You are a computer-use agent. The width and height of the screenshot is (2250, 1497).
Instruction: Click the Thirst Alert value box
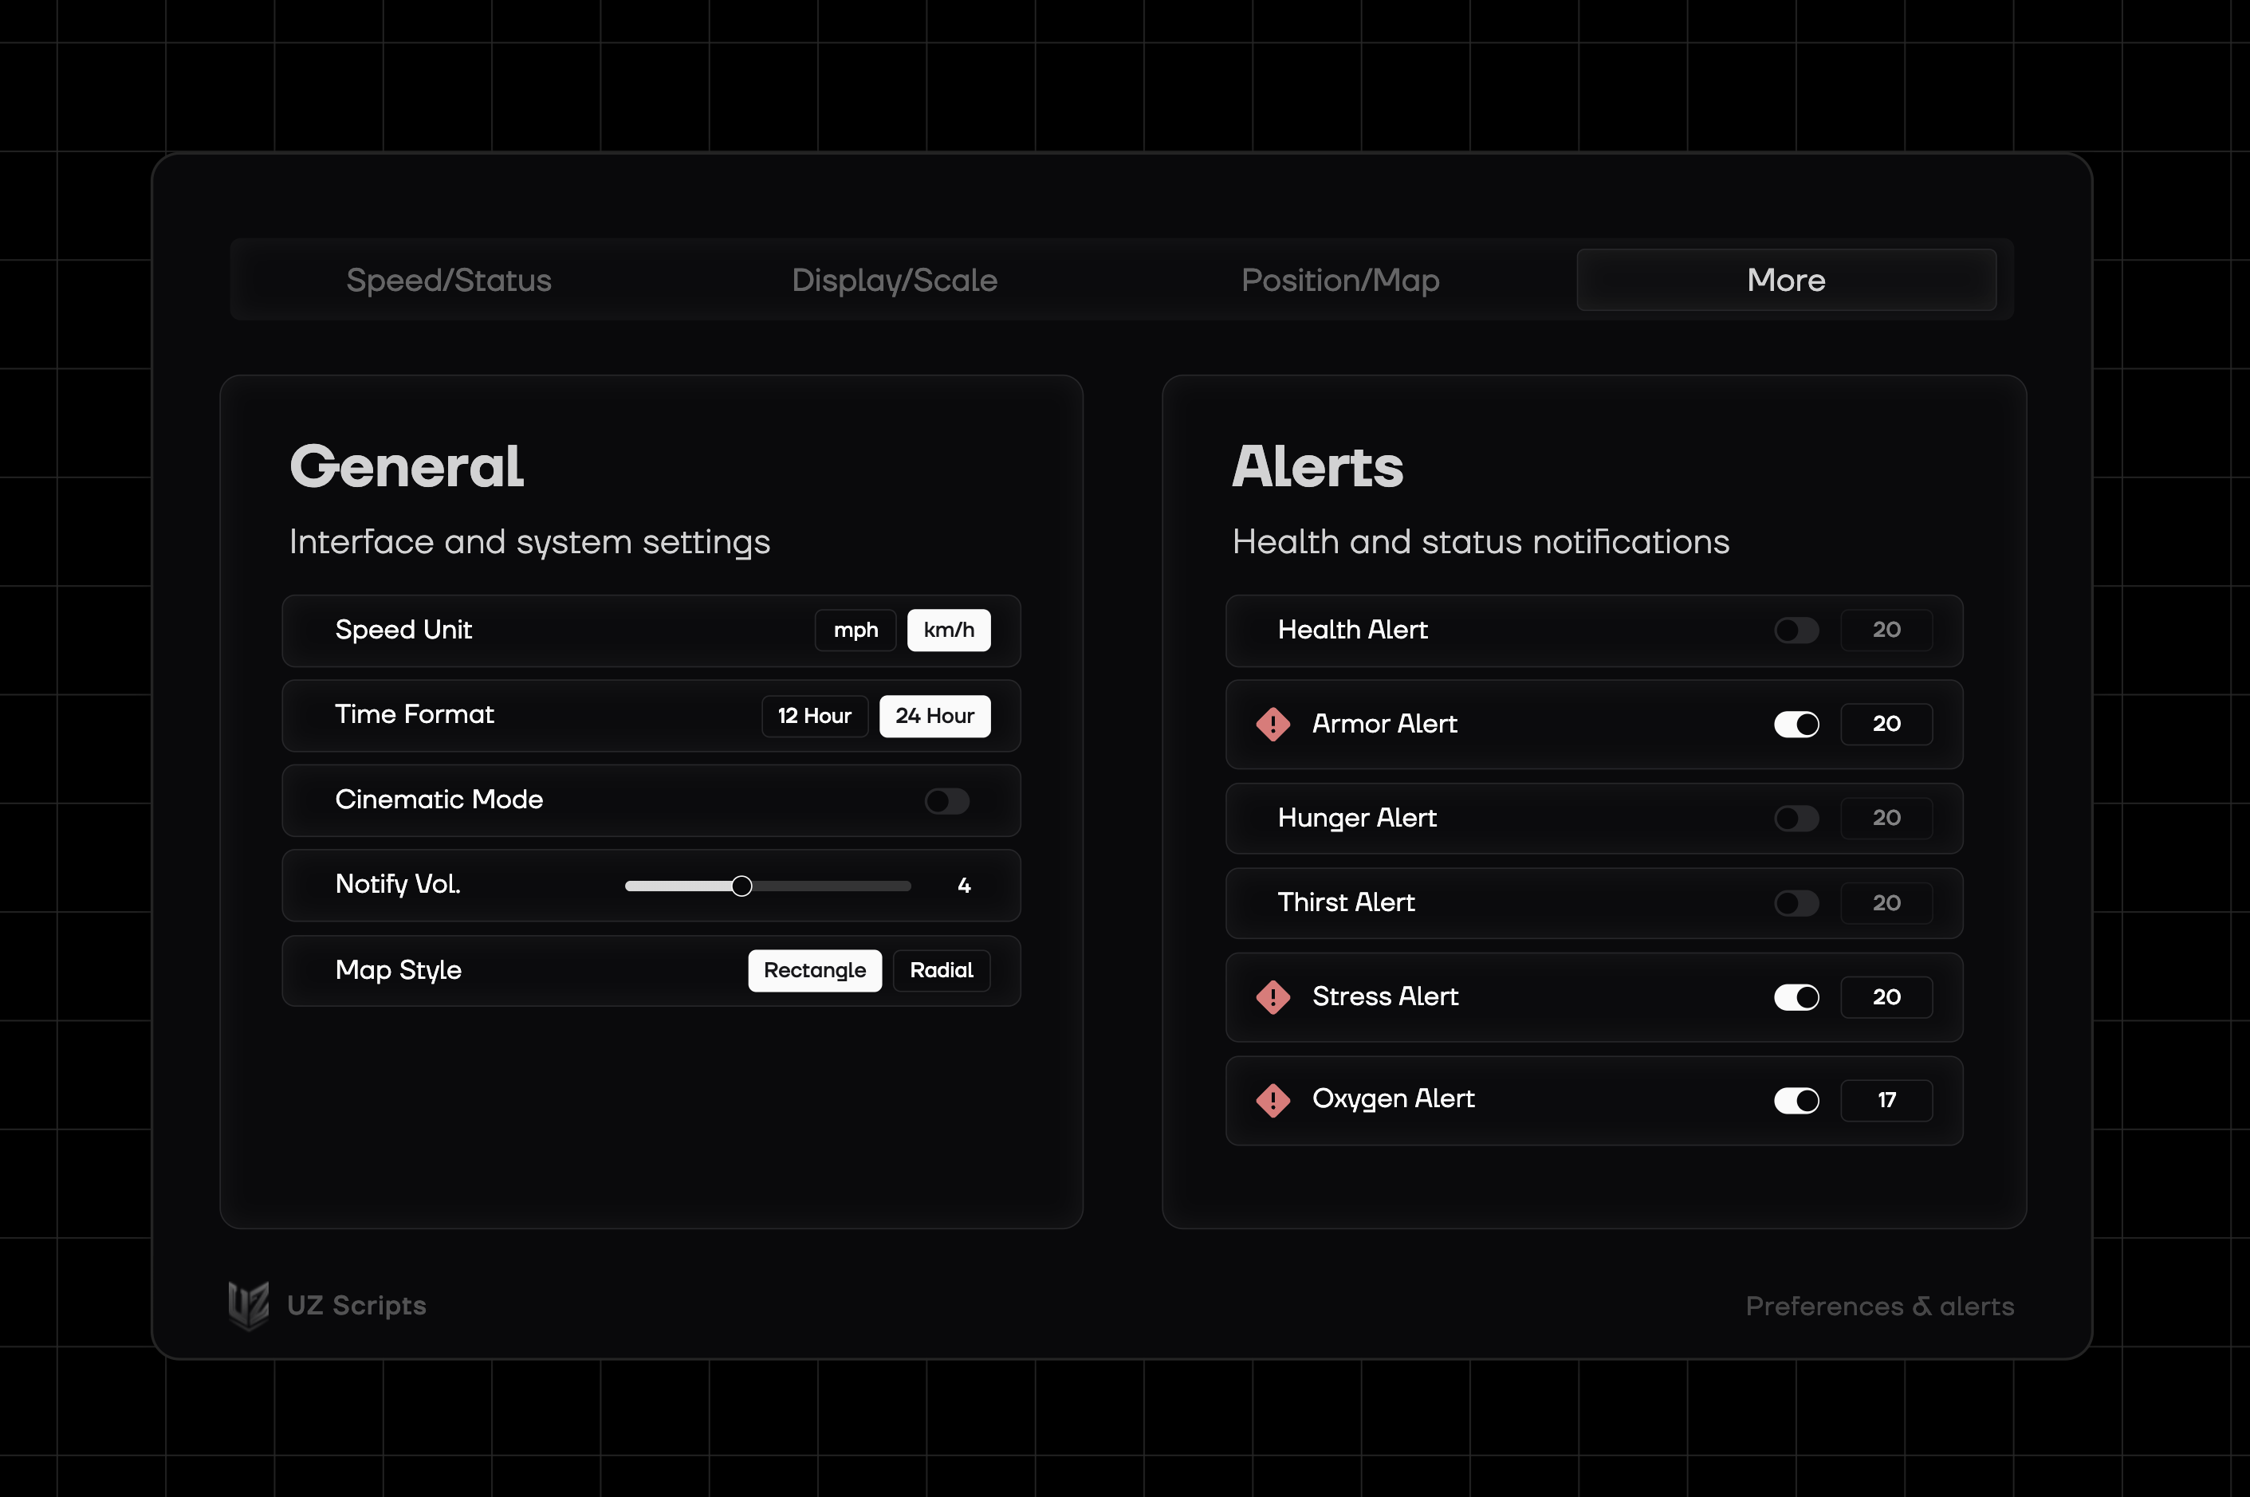click(x=1886, y=903)
